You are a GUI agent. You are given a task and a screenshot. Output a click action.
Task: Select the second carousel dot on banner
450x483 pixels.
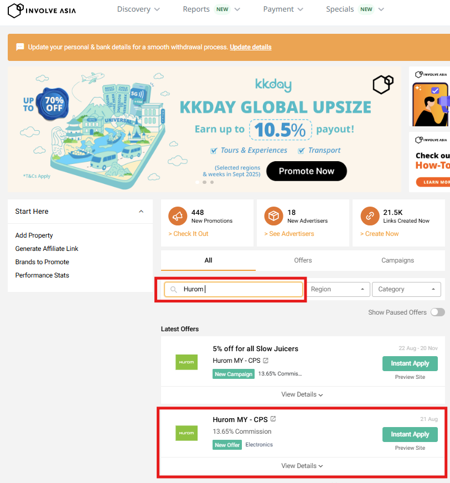click(204, 182)
